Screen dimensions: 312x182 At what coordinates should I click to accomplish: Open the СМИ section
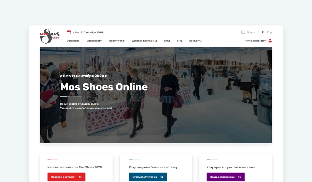[167, 41]
